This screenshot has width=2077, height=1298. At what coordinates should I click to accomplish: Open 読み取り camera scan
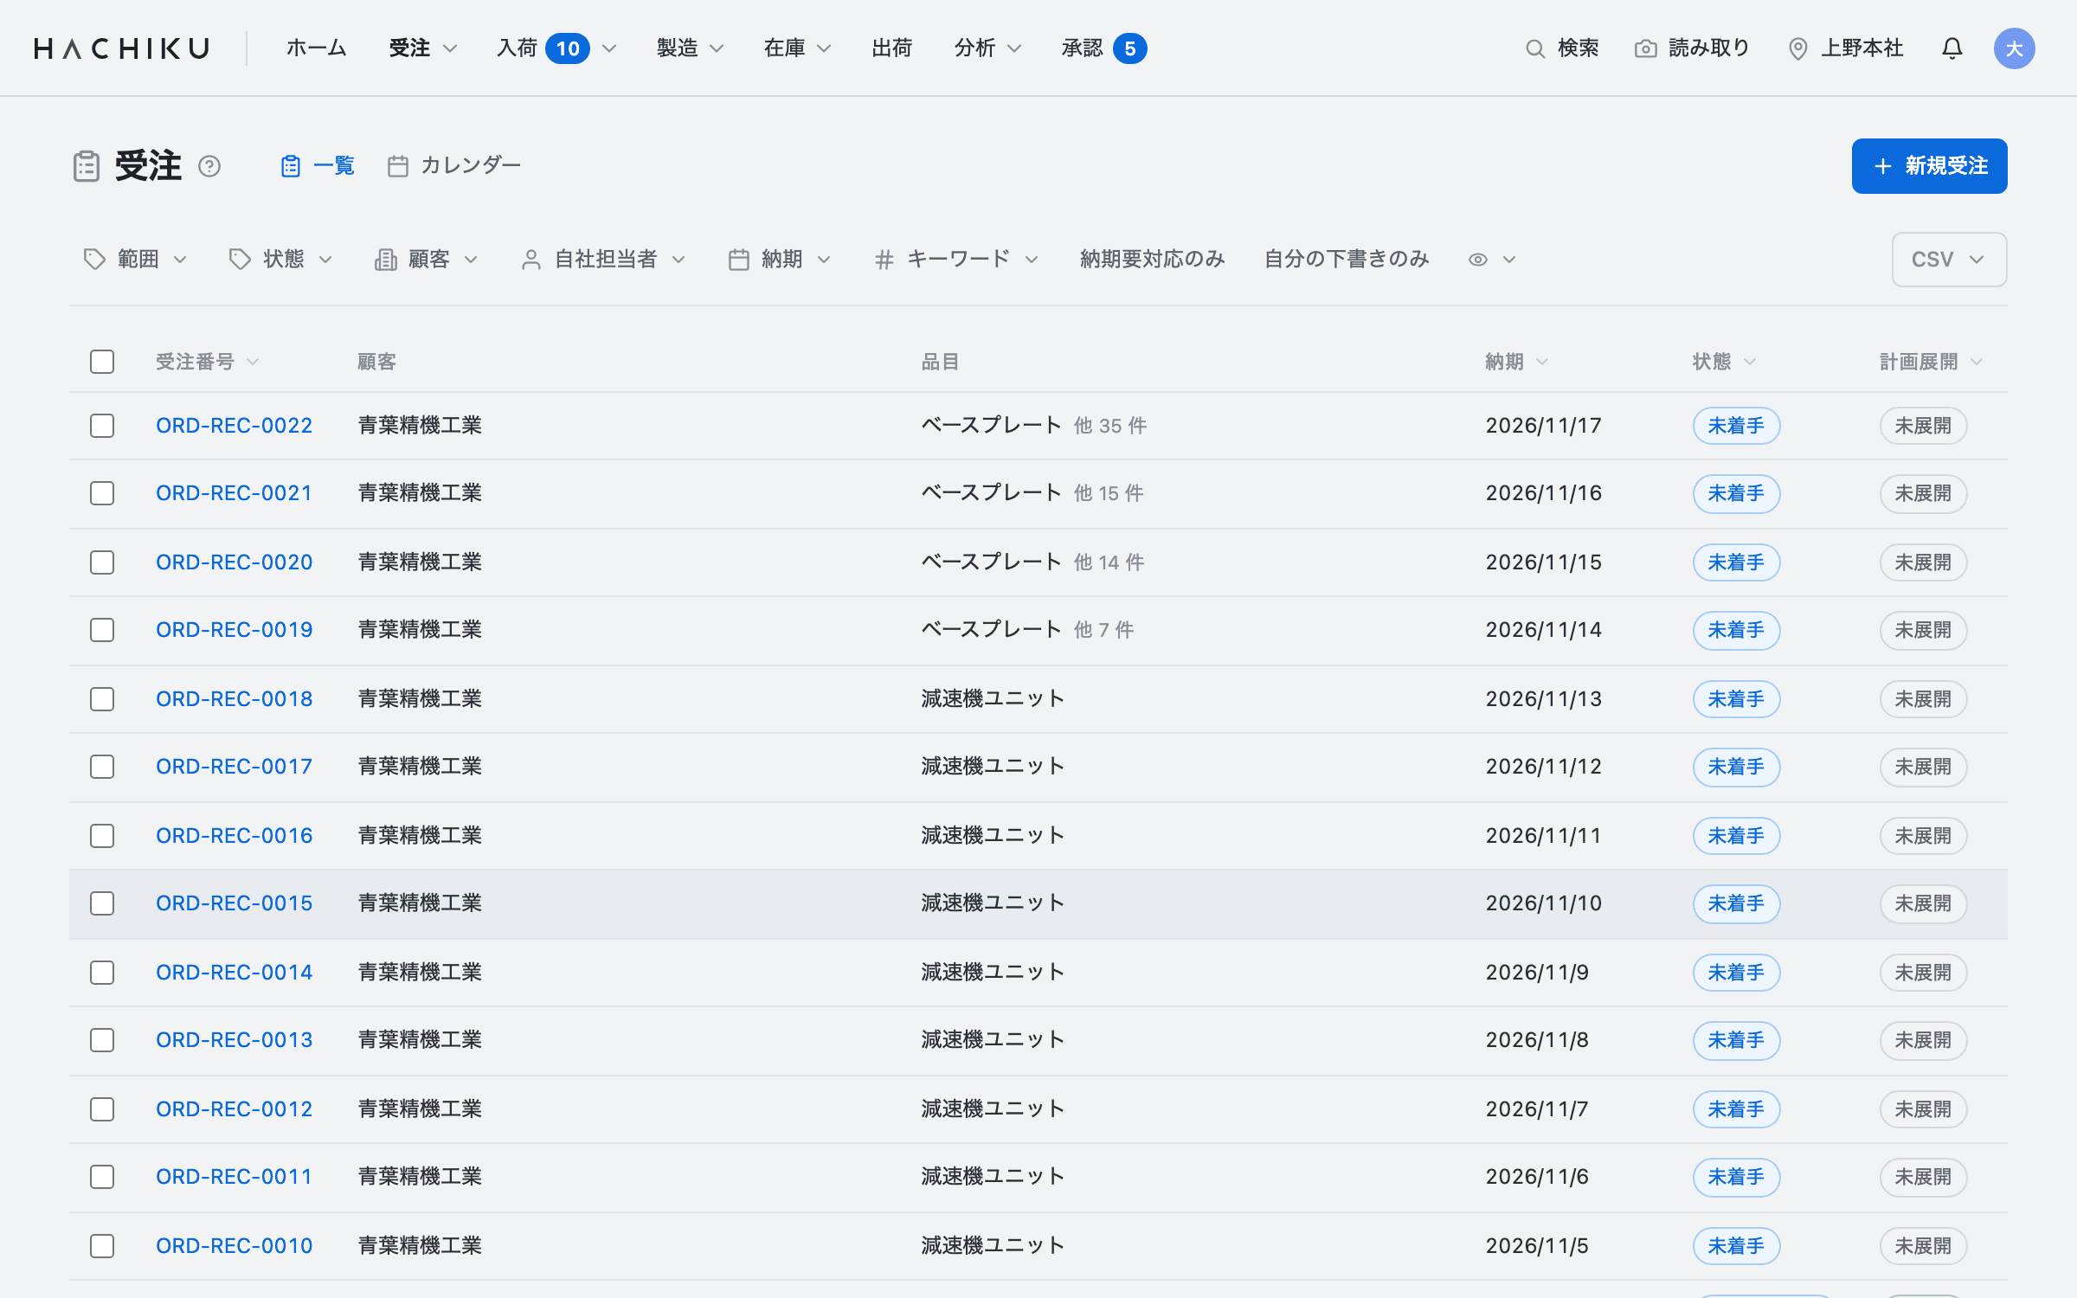coord(1692,48)
